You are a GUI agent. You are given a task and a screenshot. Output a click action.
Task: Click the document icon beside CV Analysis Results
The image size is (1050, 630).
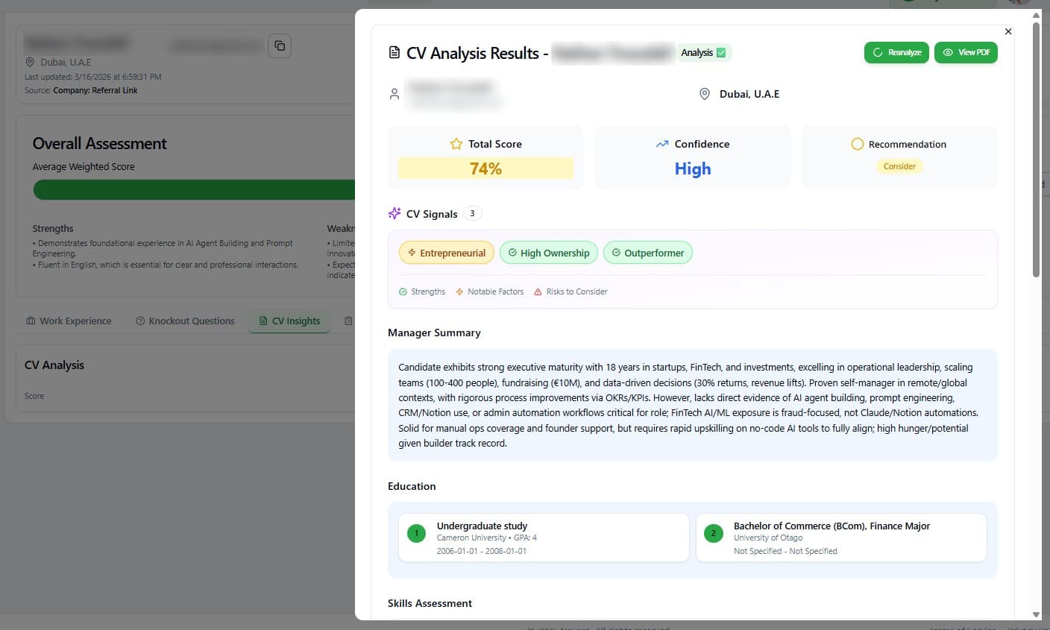[x=393, y=52]
